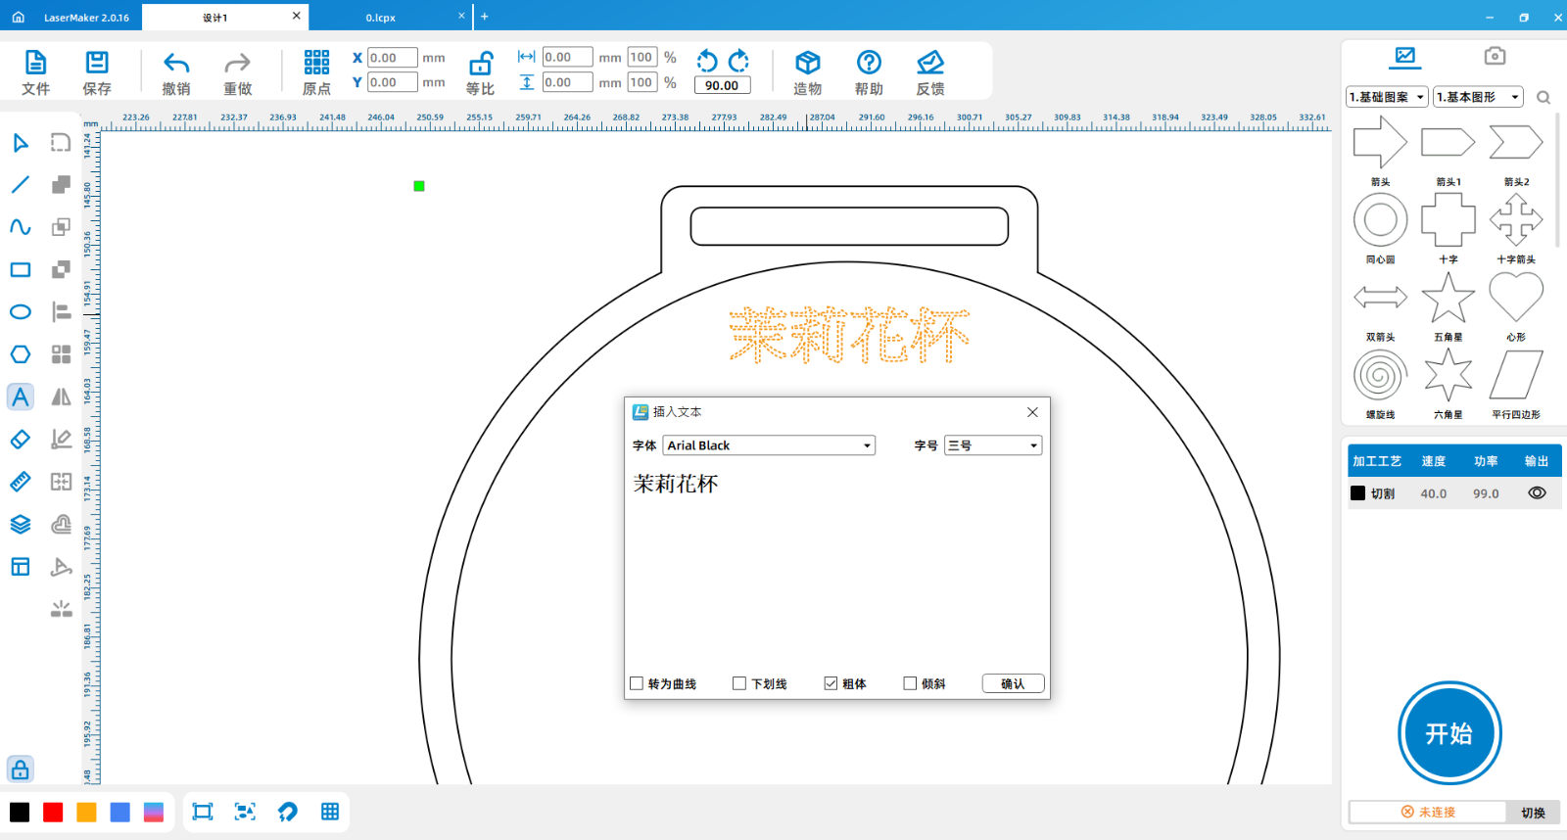The height and width of the screenshot is (840, 1567).
Task: Switch to the 设计1 tab
Action: pyautogui.click(x=215, y=18)
